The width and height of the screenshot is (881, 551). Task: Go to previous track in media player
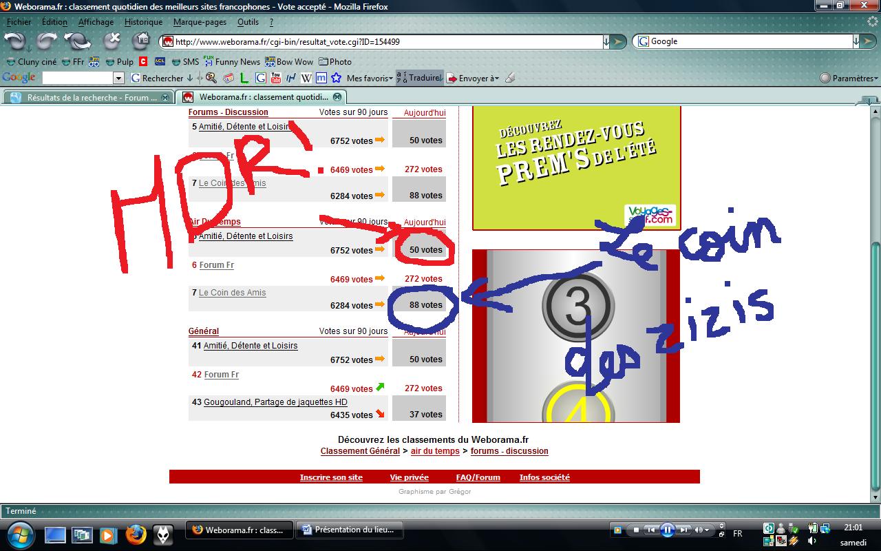click(652, 530)
